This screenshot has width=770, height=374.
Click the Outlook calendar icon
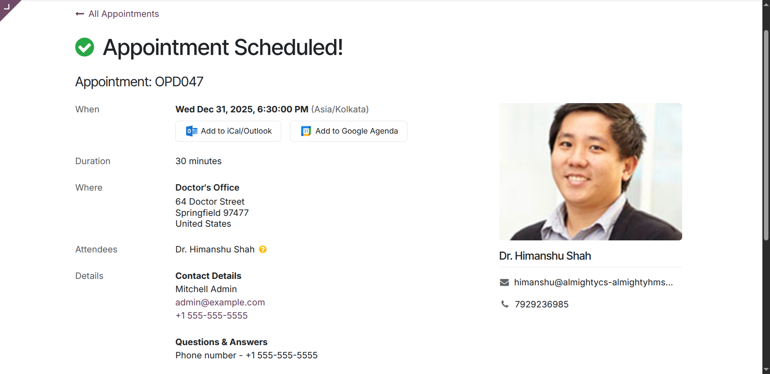[x=191, y=131]
